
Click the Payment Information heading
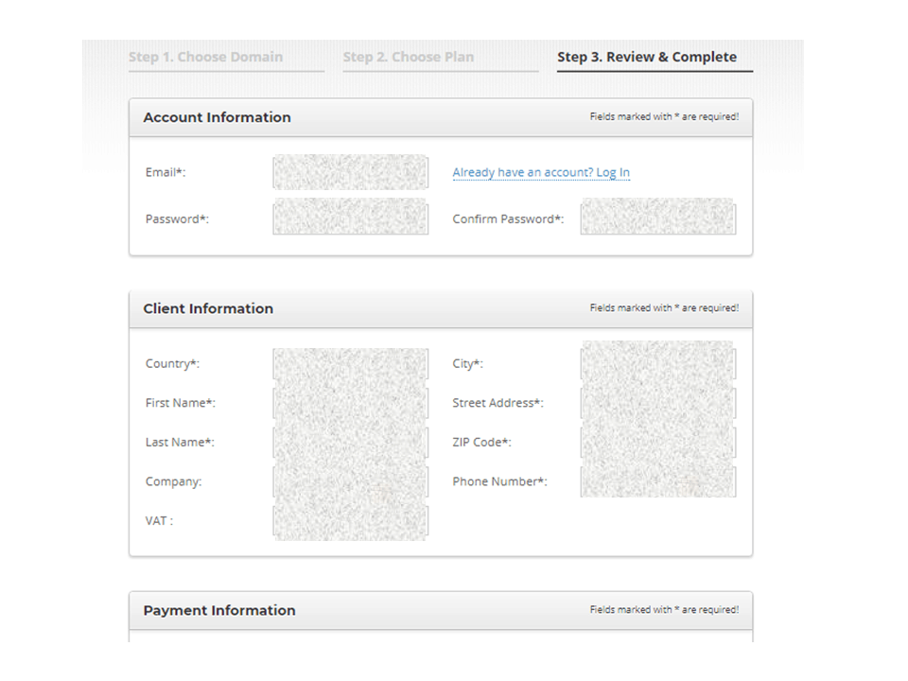pyautogui.click(x=219, y=610)
